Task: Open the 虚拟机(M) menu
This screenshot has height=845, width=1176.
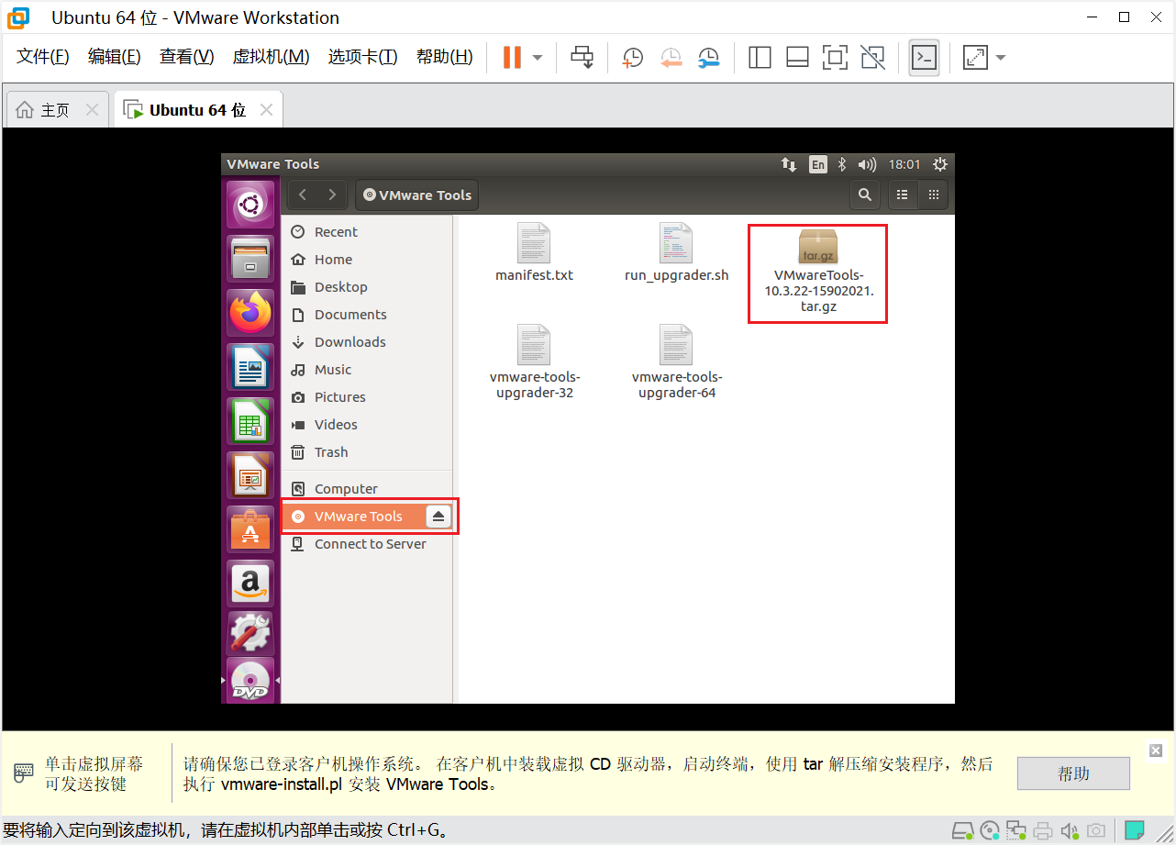Action: click(x=271, y=57)
